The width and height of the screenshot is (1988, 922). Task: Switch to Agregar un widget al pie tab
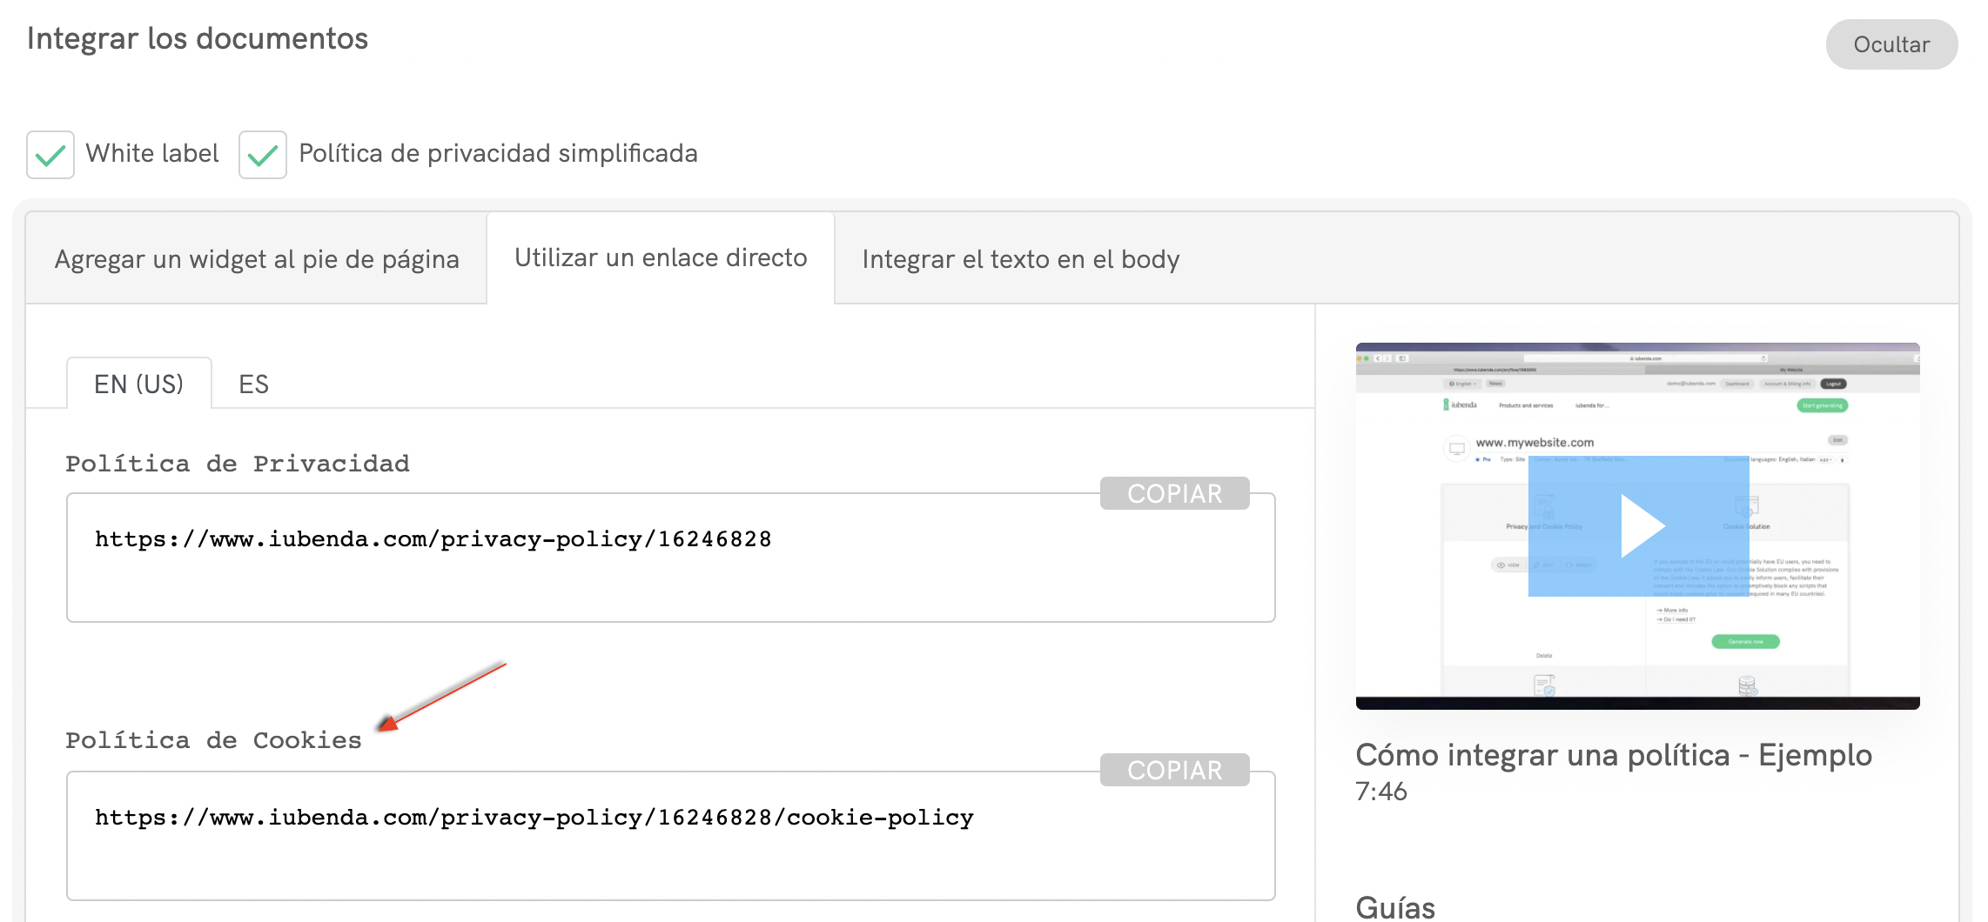[x=257, y=259]
